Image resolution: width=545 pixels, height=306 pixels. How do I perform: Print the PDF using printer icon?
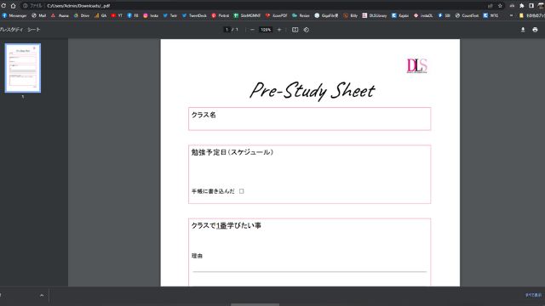click(x=535, y=30)
